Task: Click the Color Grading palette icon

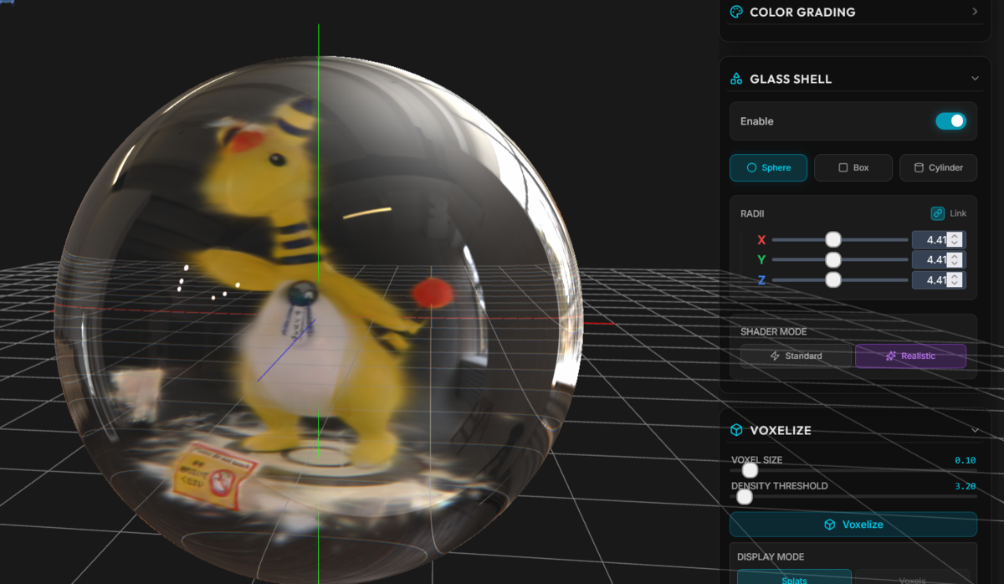Action: 736,12
